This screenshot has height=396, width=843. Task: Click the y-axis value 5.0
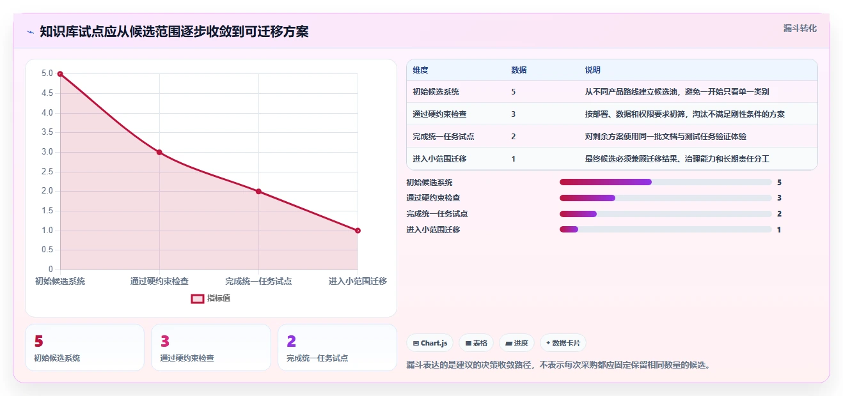click(x=47, y=73)
